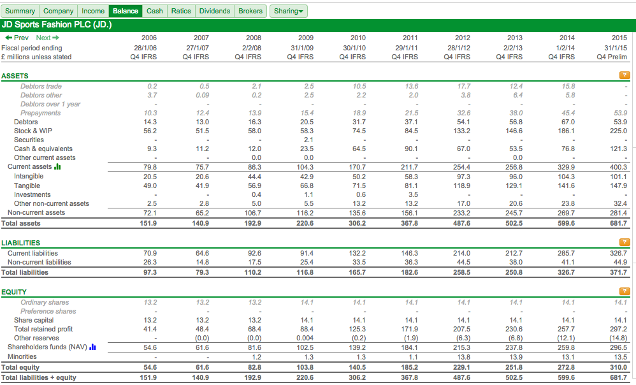Select the Minorities row label
Screen dimensions: 636x385
click(x=22, y=357)
